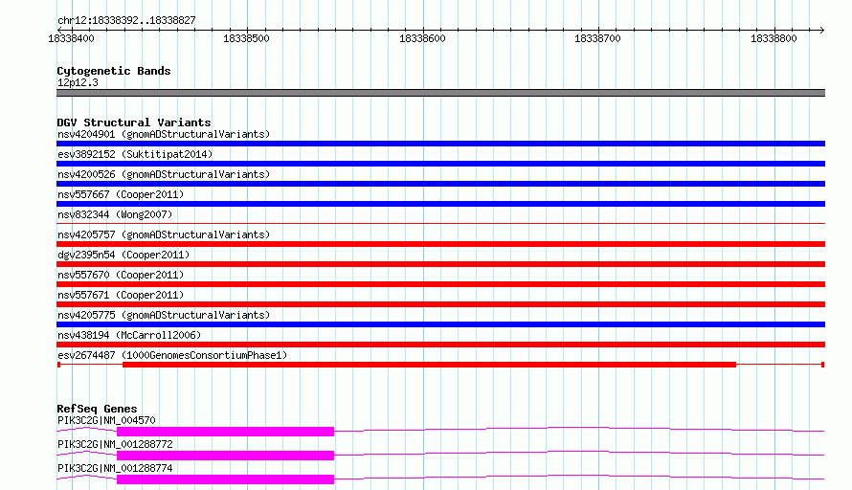Open nsv557670 (Cooper2011) label
Viewport: 852px width, 490px height.
tap(121, 275)
